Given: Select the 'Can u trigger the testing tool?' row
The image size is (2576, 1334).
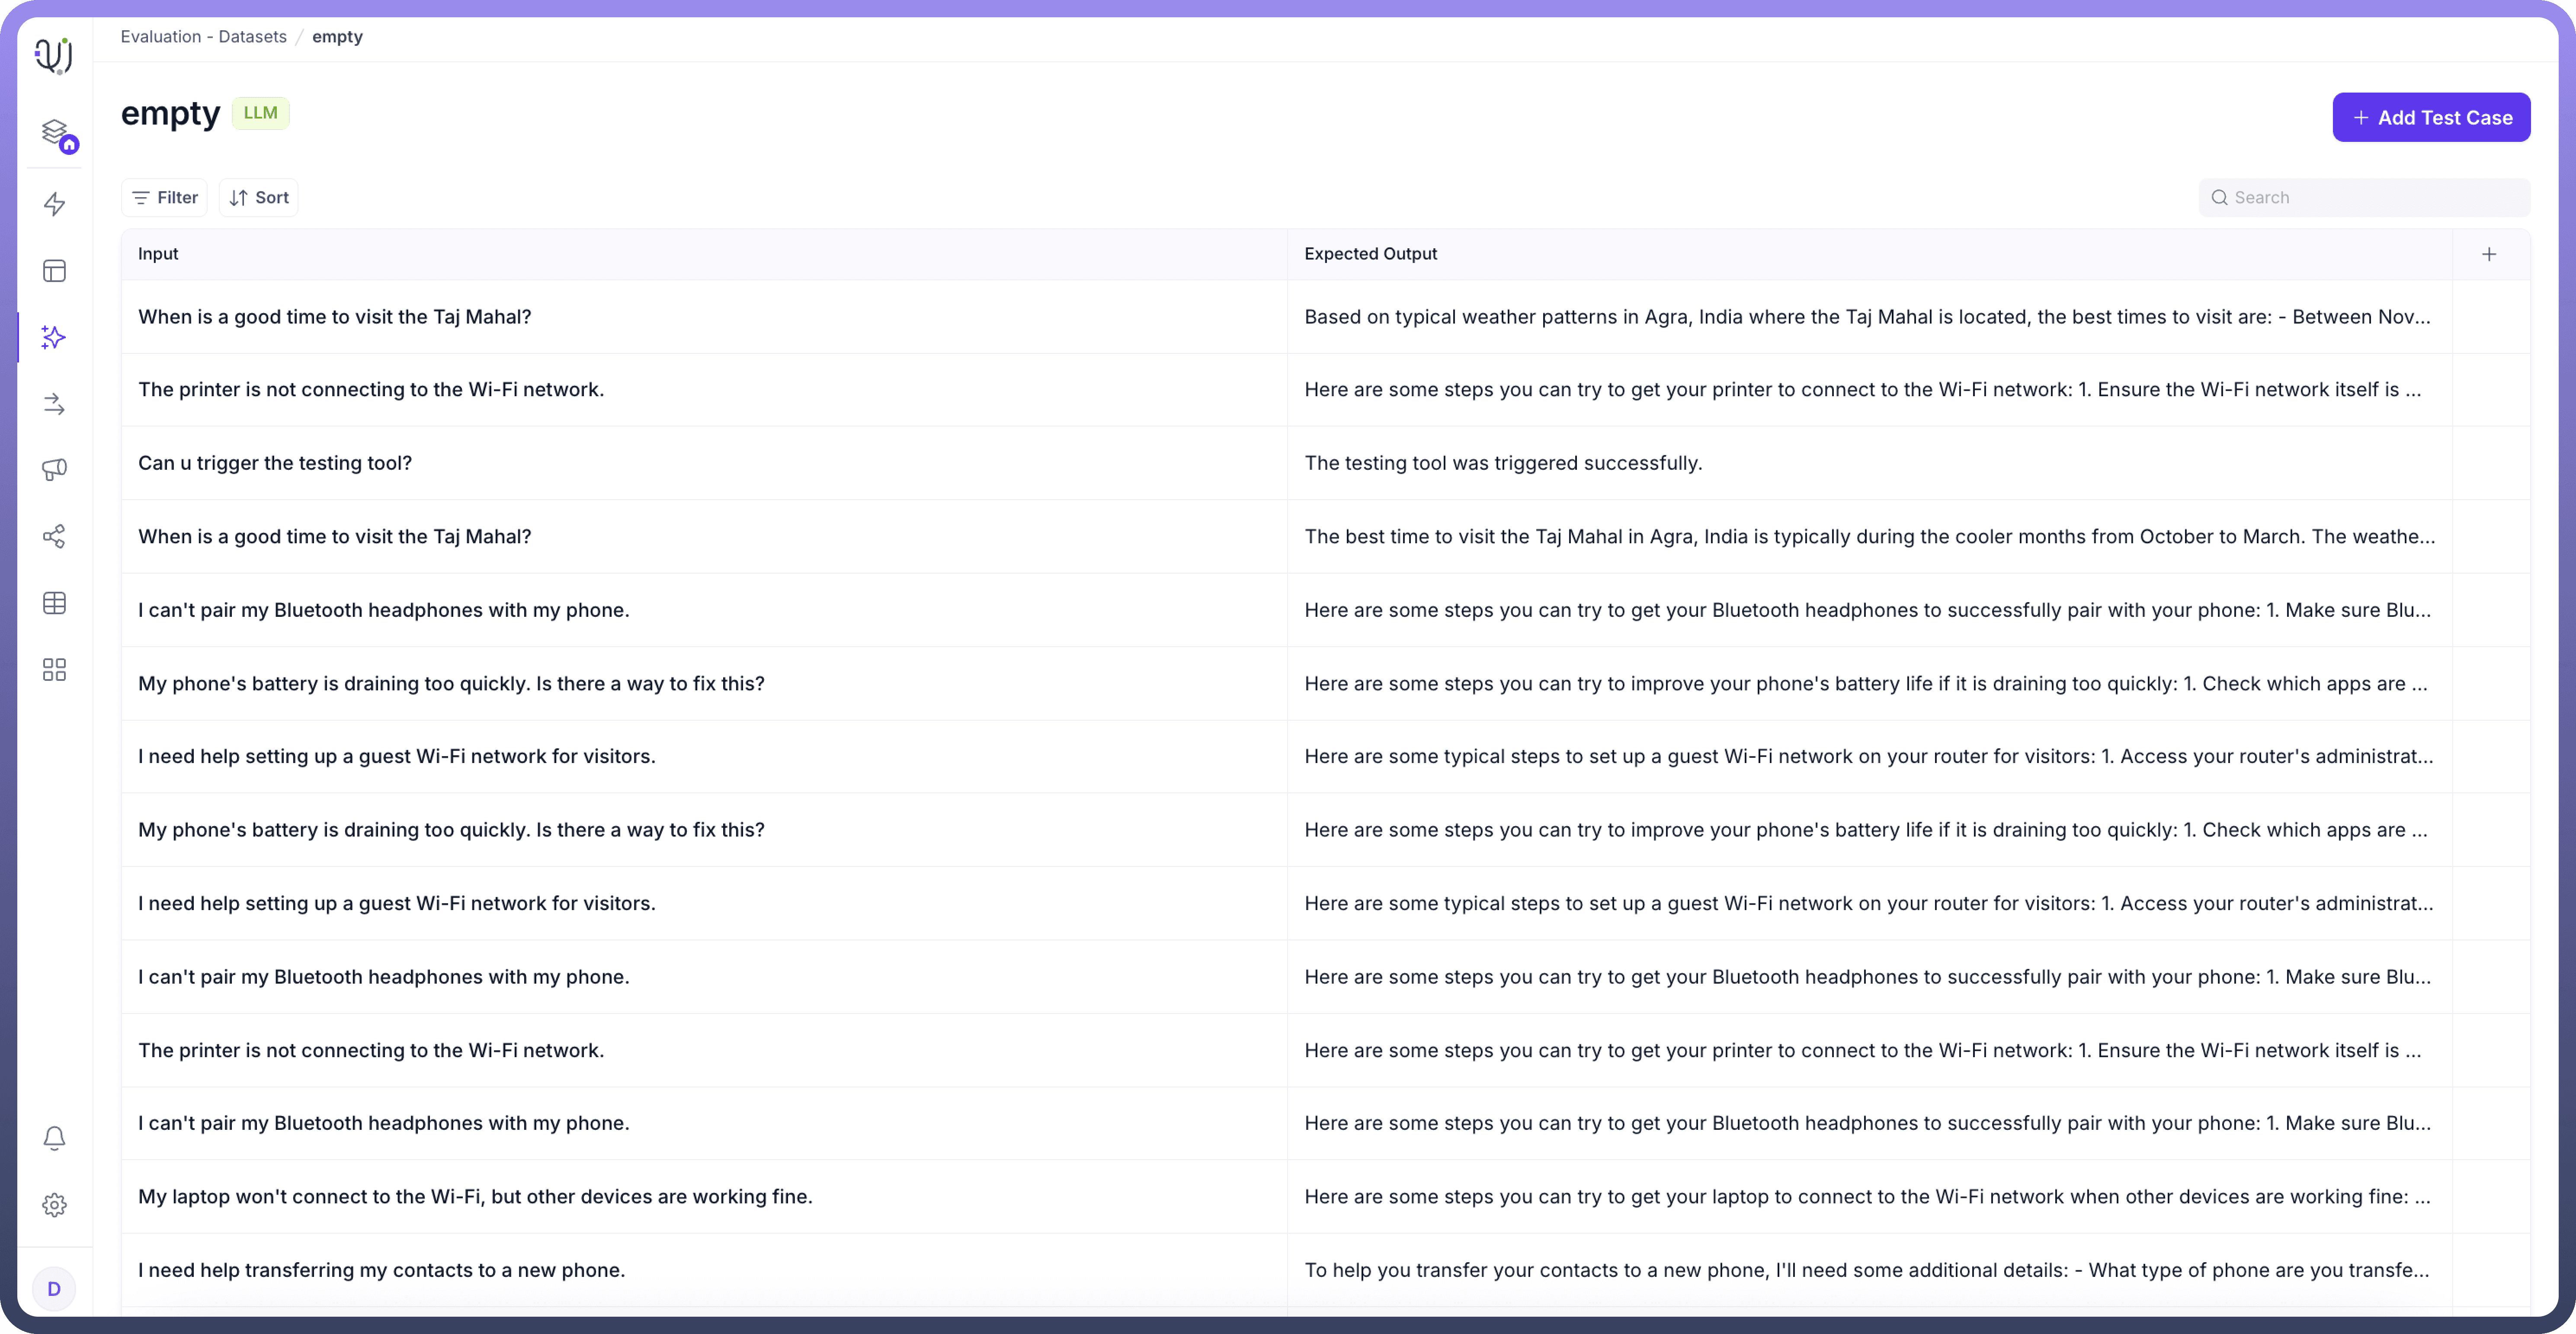Looking at the screenshot, I should click(275, 463).
